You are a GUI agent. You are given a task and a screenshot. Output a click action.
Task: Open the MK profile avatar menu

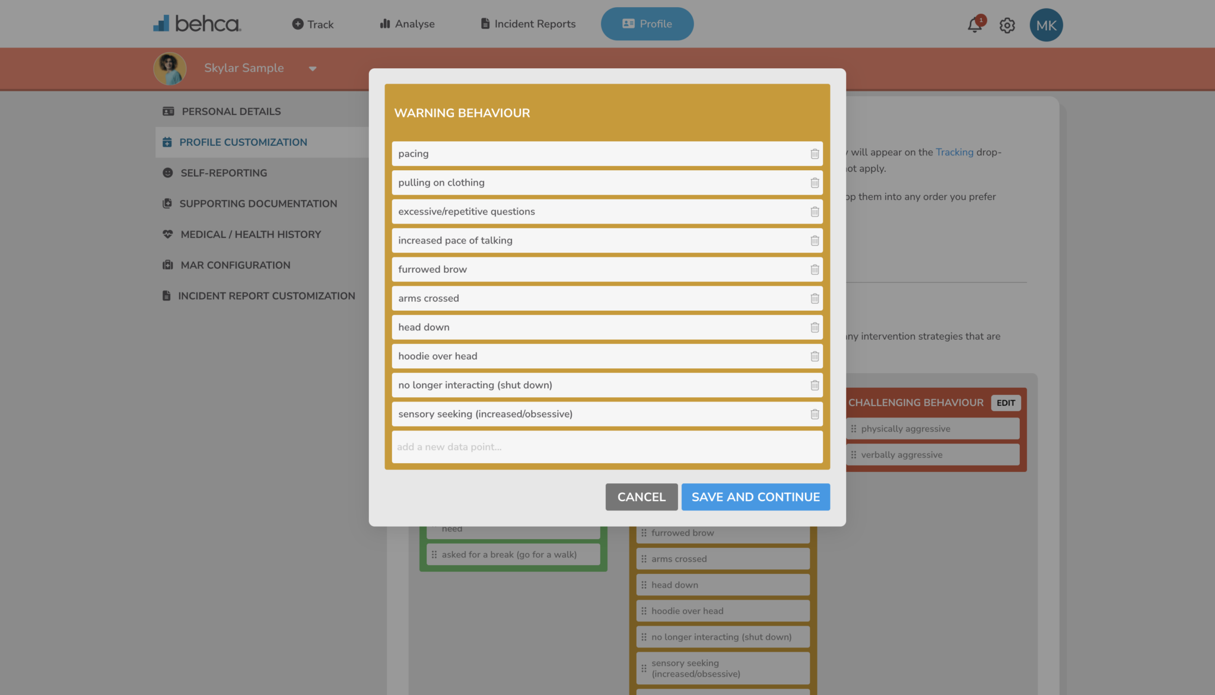click(1046, 25)
